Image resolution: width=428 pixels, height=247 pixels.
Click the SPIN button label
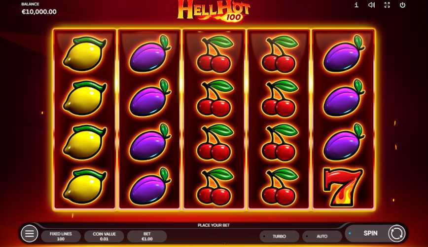coord(370,233)
